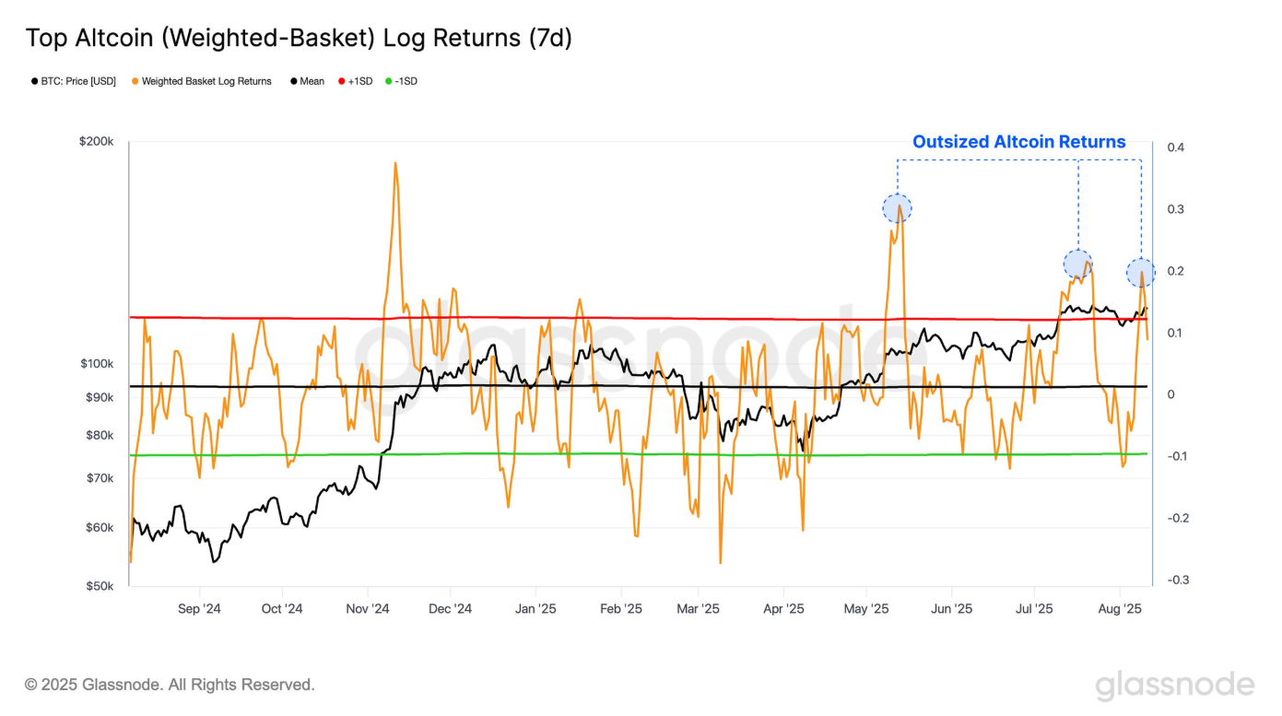Image resolution: width=1282 pixels, height=716 pixels.
Task: Click the $100k y-axis label
Action: click(96, 364)
